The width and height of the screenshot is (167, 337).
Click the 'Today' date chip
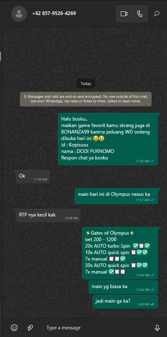click(86, 84)
